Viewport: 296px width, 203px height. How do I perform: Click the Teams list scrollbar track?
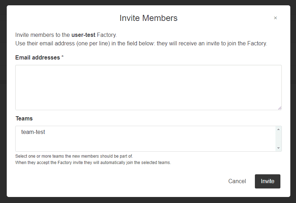[278, 139]
